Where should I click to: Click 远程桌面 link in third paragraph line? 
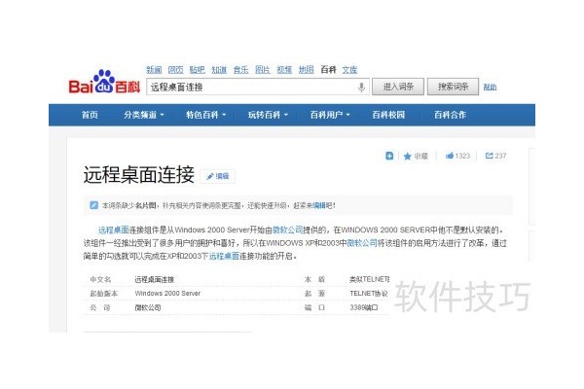tap(224, 256)
